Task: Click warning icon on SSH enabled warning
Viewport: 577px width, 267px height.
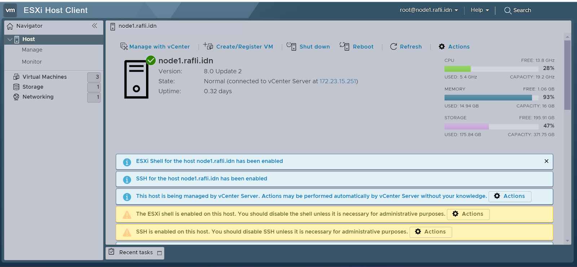Action: [x=127, y=232]
